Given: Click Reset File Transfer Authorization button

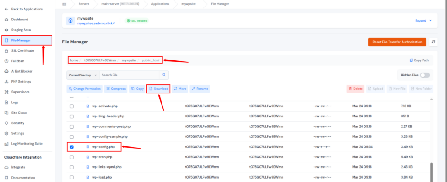Looking at the screenshot, I should [397, 42].
